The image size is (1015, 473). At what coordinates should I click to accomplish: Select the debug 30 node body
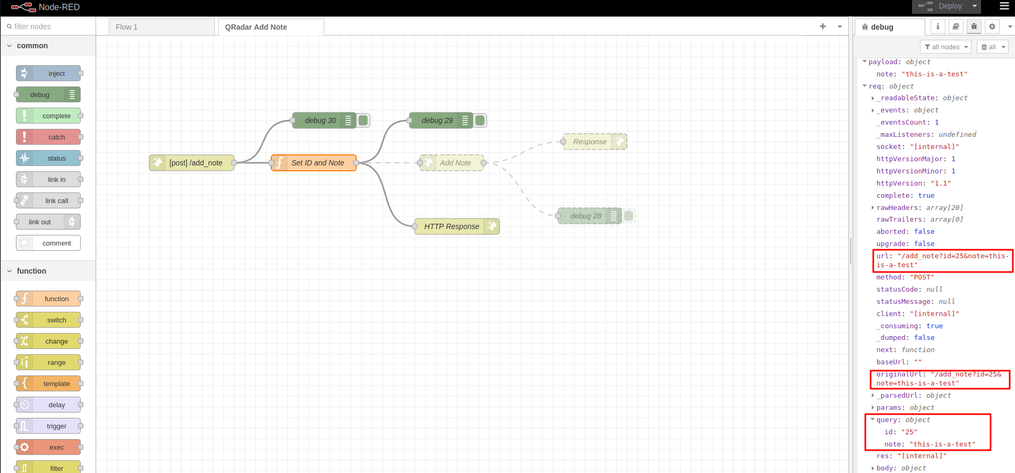point(324,120)
